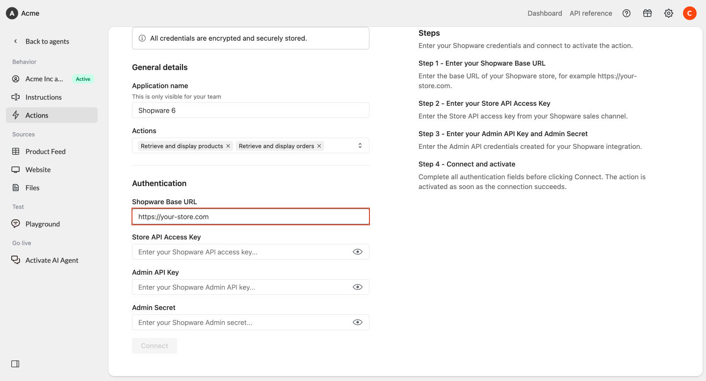The width and height of the screenshot is (706, 381).
Task: Click the back arrow beside Back to agents
Action: pos(16,41)
